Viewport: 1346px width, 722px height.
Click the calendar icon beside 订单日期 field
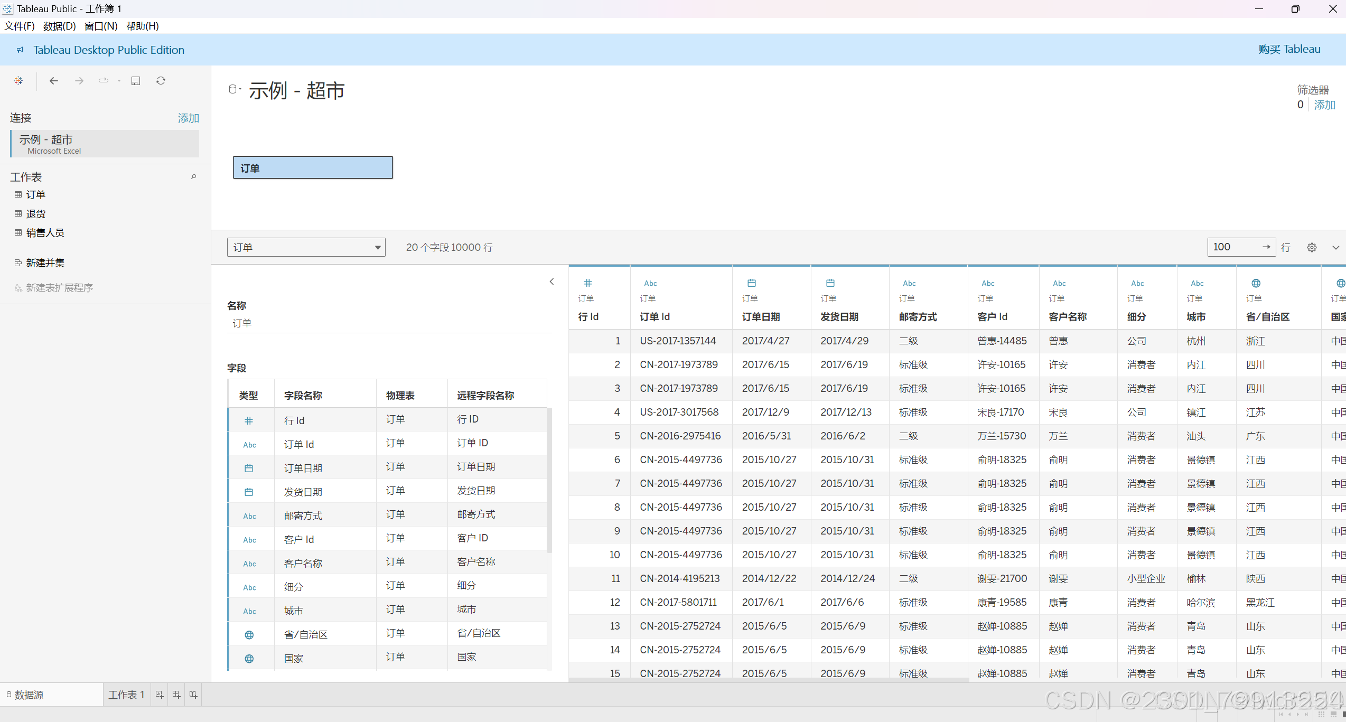pyautogui.click(x=249, y=468)
